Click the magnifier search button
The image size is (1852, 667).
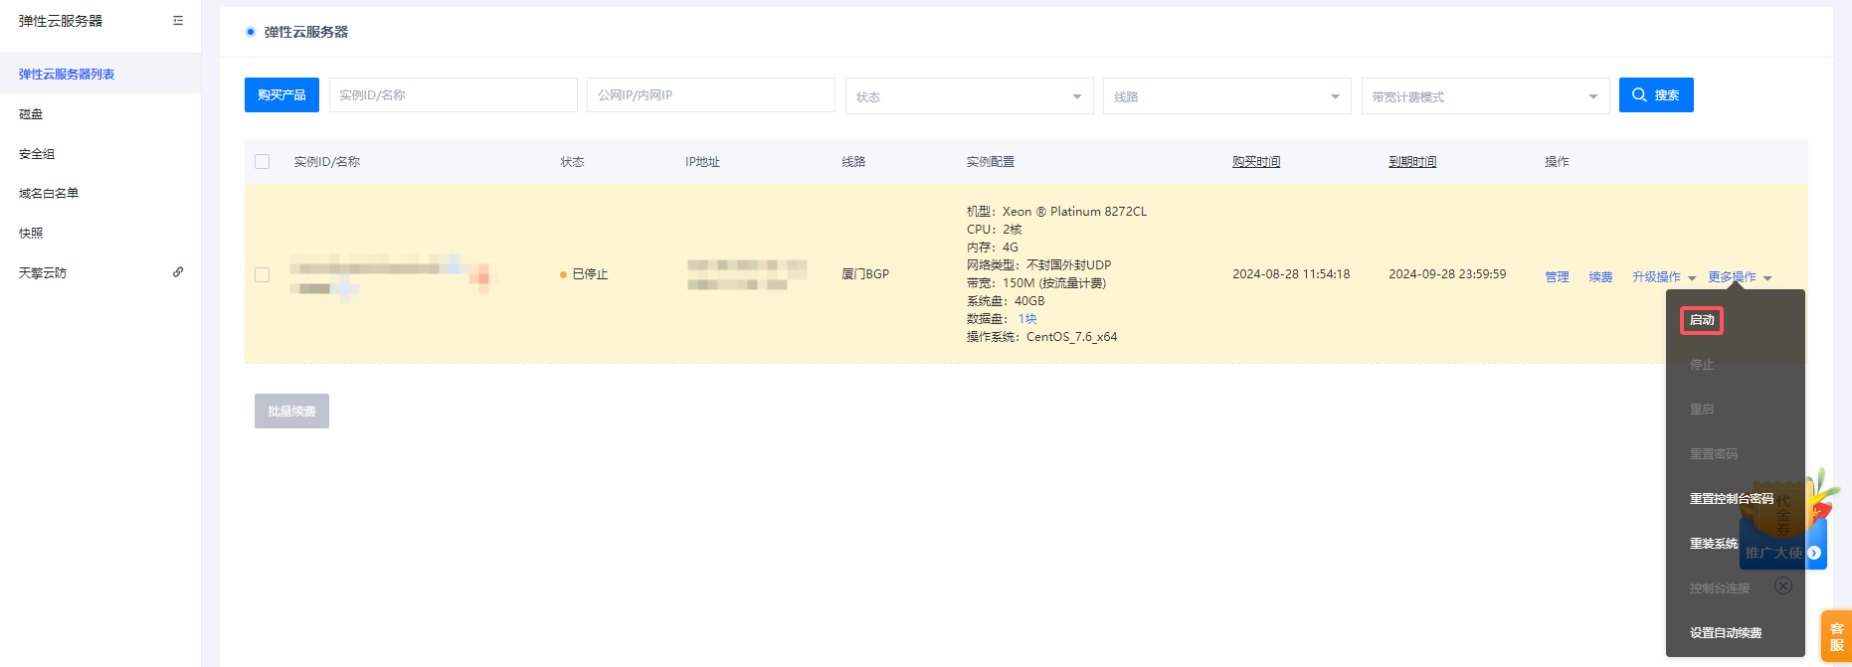(1655, 95)
